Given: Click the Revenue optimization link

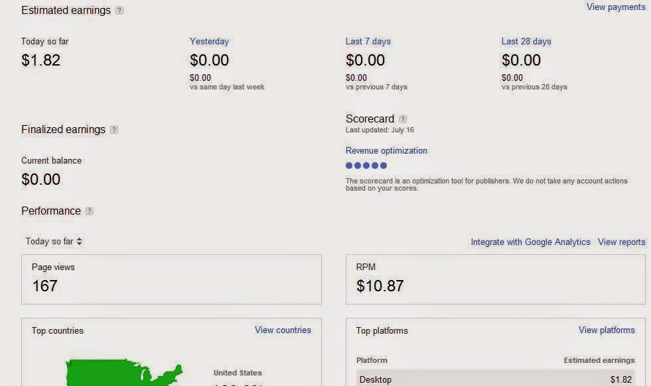Looking at the screenshot, I should coord(386,150).
